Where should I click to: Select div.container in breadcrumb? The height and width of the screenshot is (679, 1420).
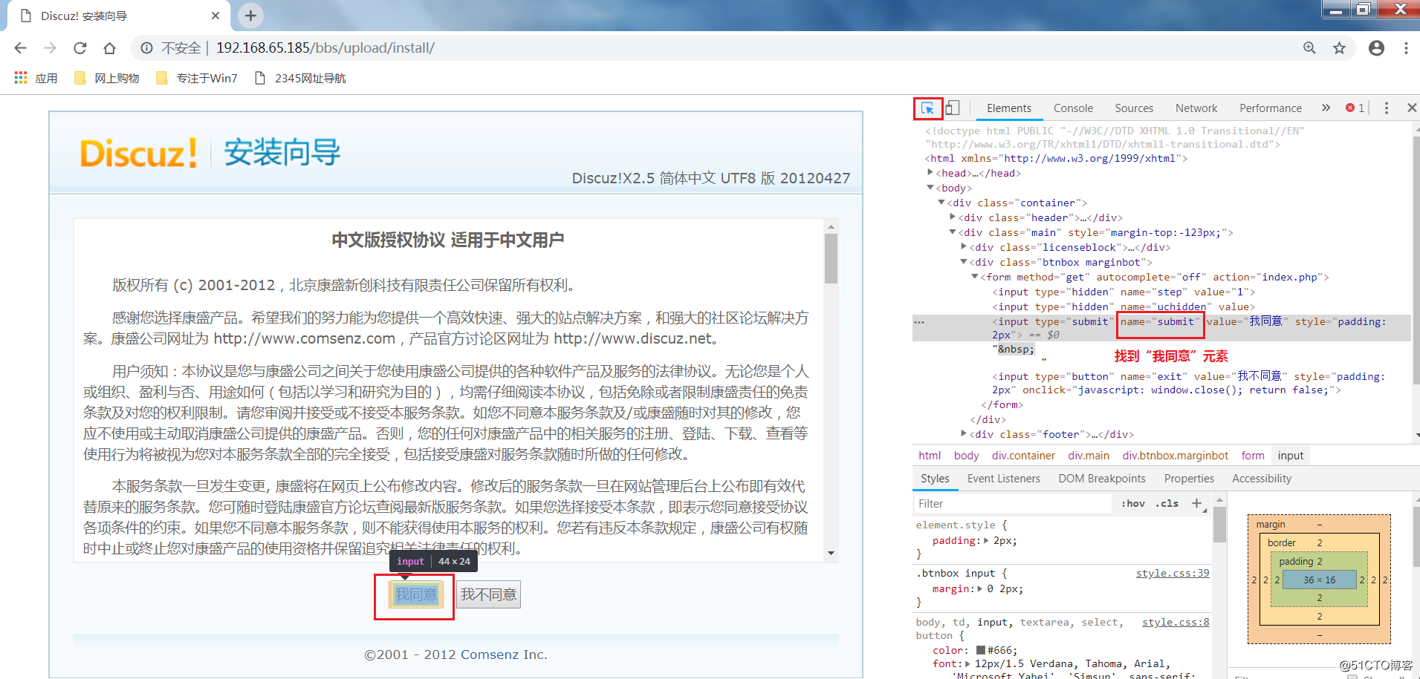click(x=1022, y=456)
